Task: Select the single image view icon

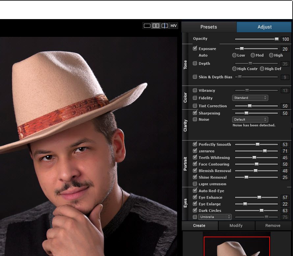Action: [147, 26]
